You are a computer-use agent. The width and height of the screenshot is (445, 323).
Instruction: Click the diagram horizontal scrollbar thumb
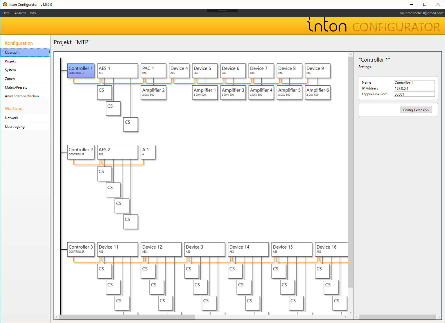(127, 317)
